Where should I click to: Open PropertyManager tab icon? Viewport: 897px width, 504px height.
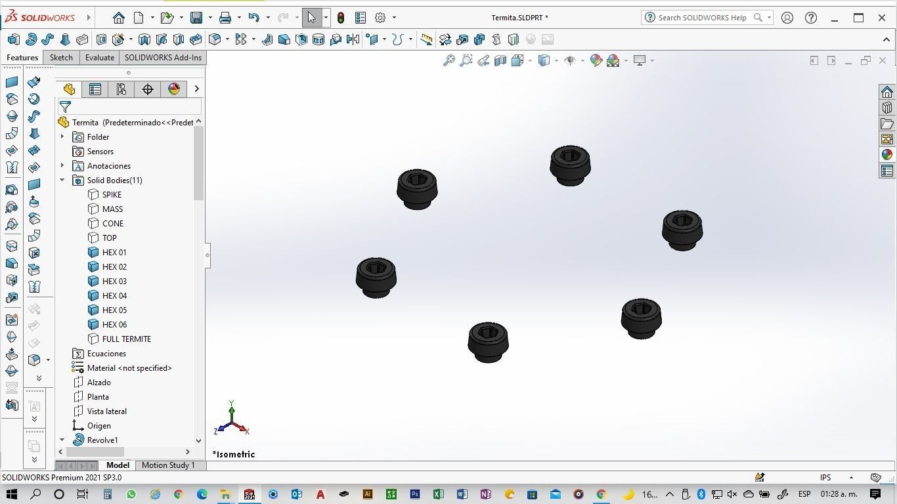[x=95, y=89]
